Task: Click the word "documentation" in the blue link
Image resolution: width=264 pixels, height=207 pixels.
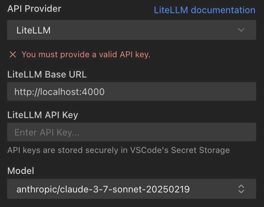Action: point(223,10)
